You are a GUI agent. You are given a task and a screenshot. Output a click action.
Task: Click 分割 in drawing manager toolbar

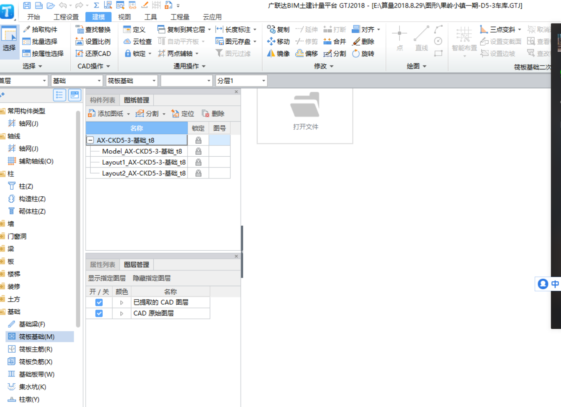click(147, 114)
